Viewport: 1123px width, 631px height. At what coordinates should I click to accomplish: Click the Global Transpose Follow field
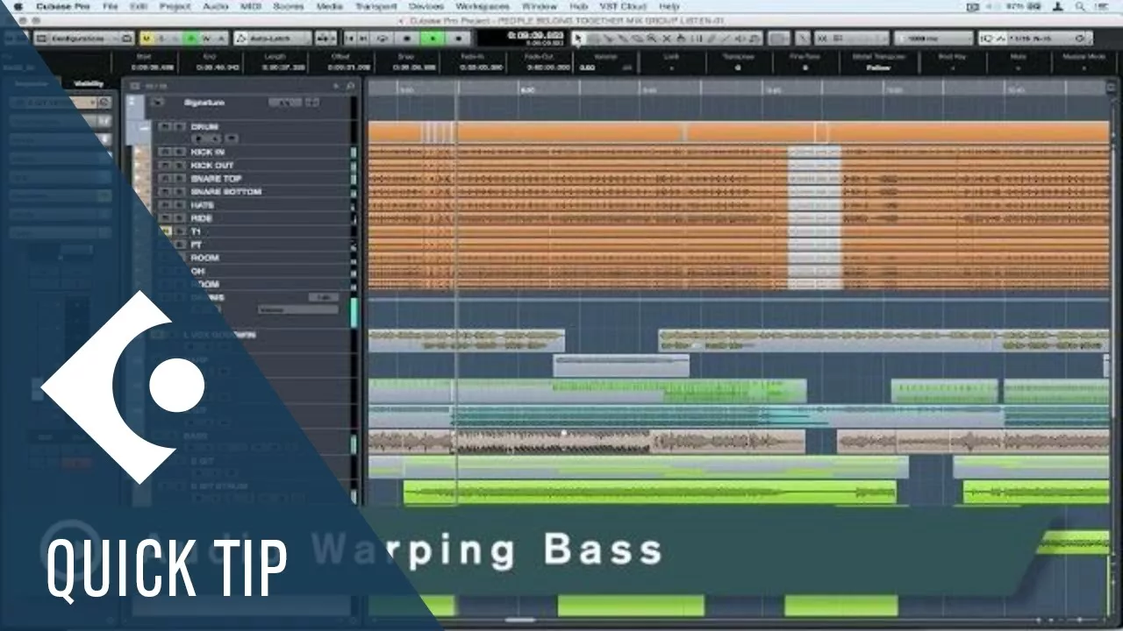(x=878, y=68)
